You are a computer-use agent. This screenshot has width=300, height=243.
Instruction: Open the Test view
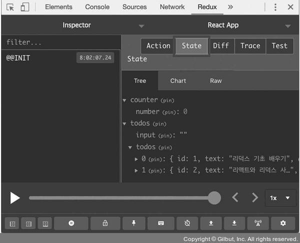(279, 46)
